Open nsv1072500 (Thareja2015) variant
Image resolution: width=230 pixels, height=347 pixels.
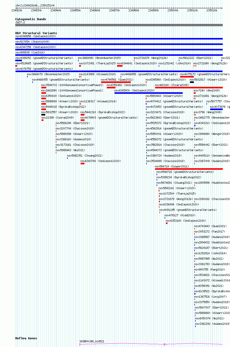[177, 194]
